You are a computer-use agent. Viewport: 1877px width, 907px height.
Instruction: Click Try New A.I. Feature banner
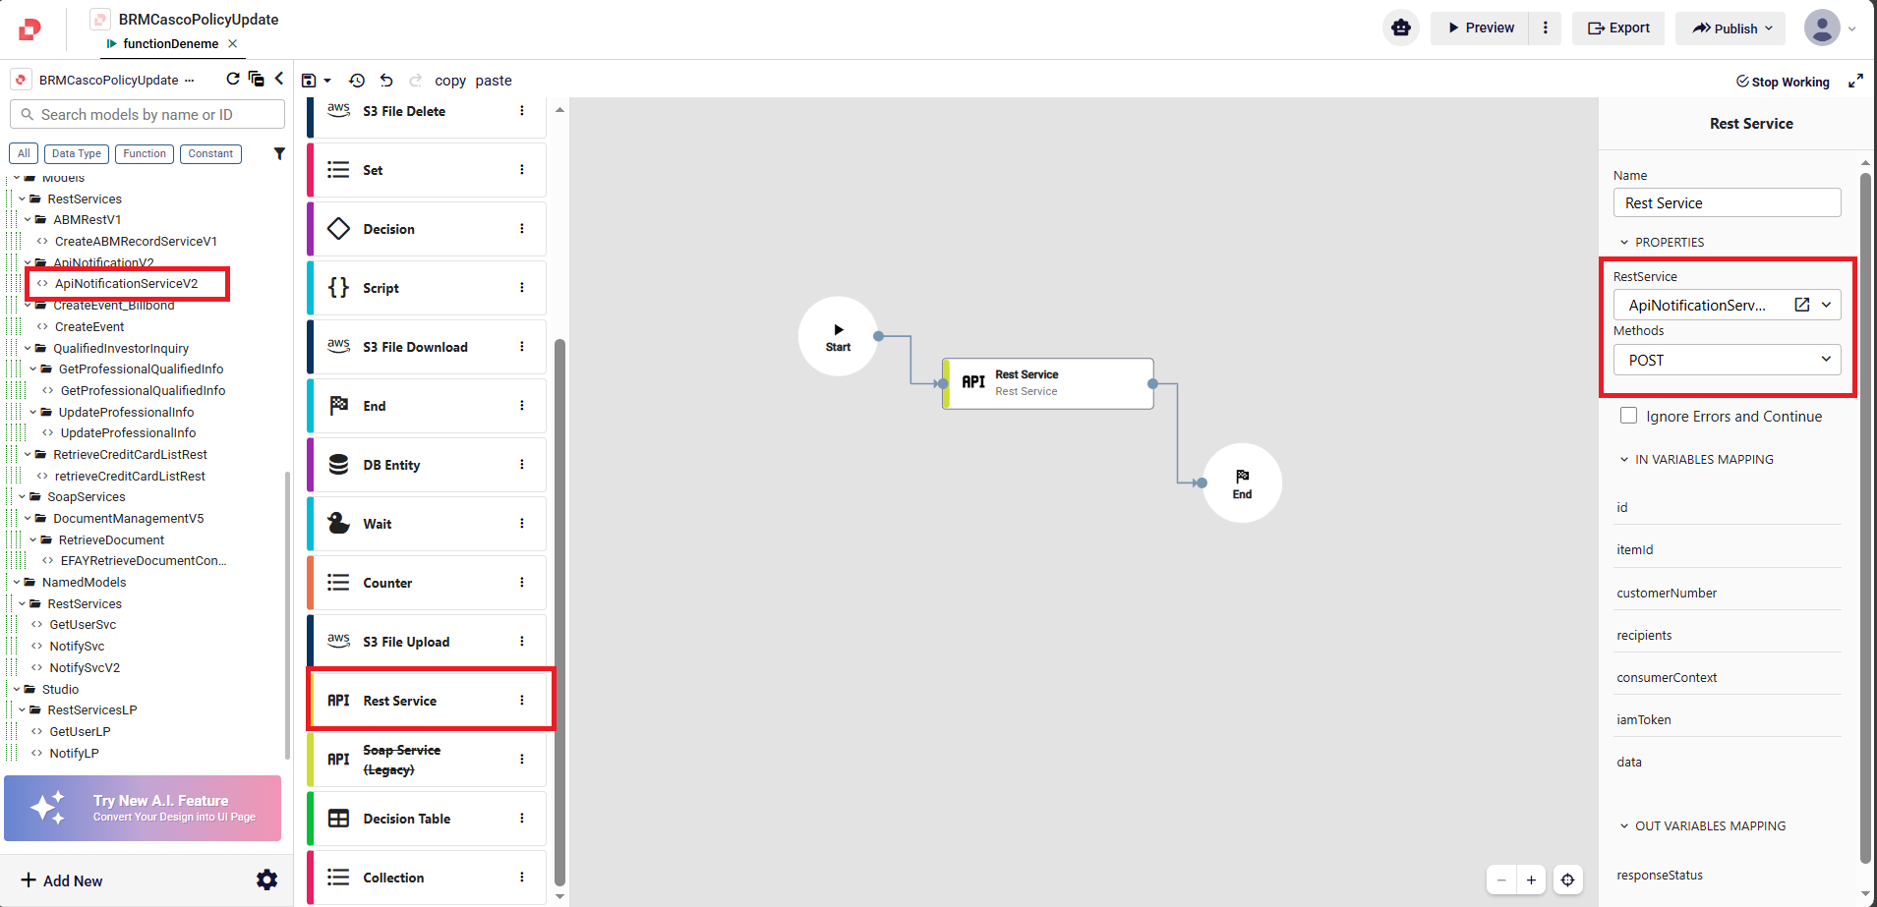click(x=143, y=808)
